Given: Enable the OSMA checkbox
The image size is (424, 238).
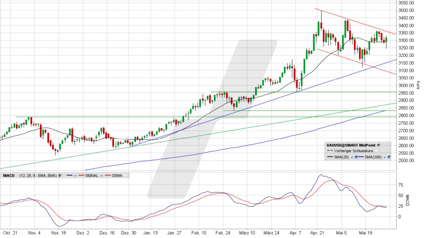Looking at the screenshot, I should tap(125, 175).
